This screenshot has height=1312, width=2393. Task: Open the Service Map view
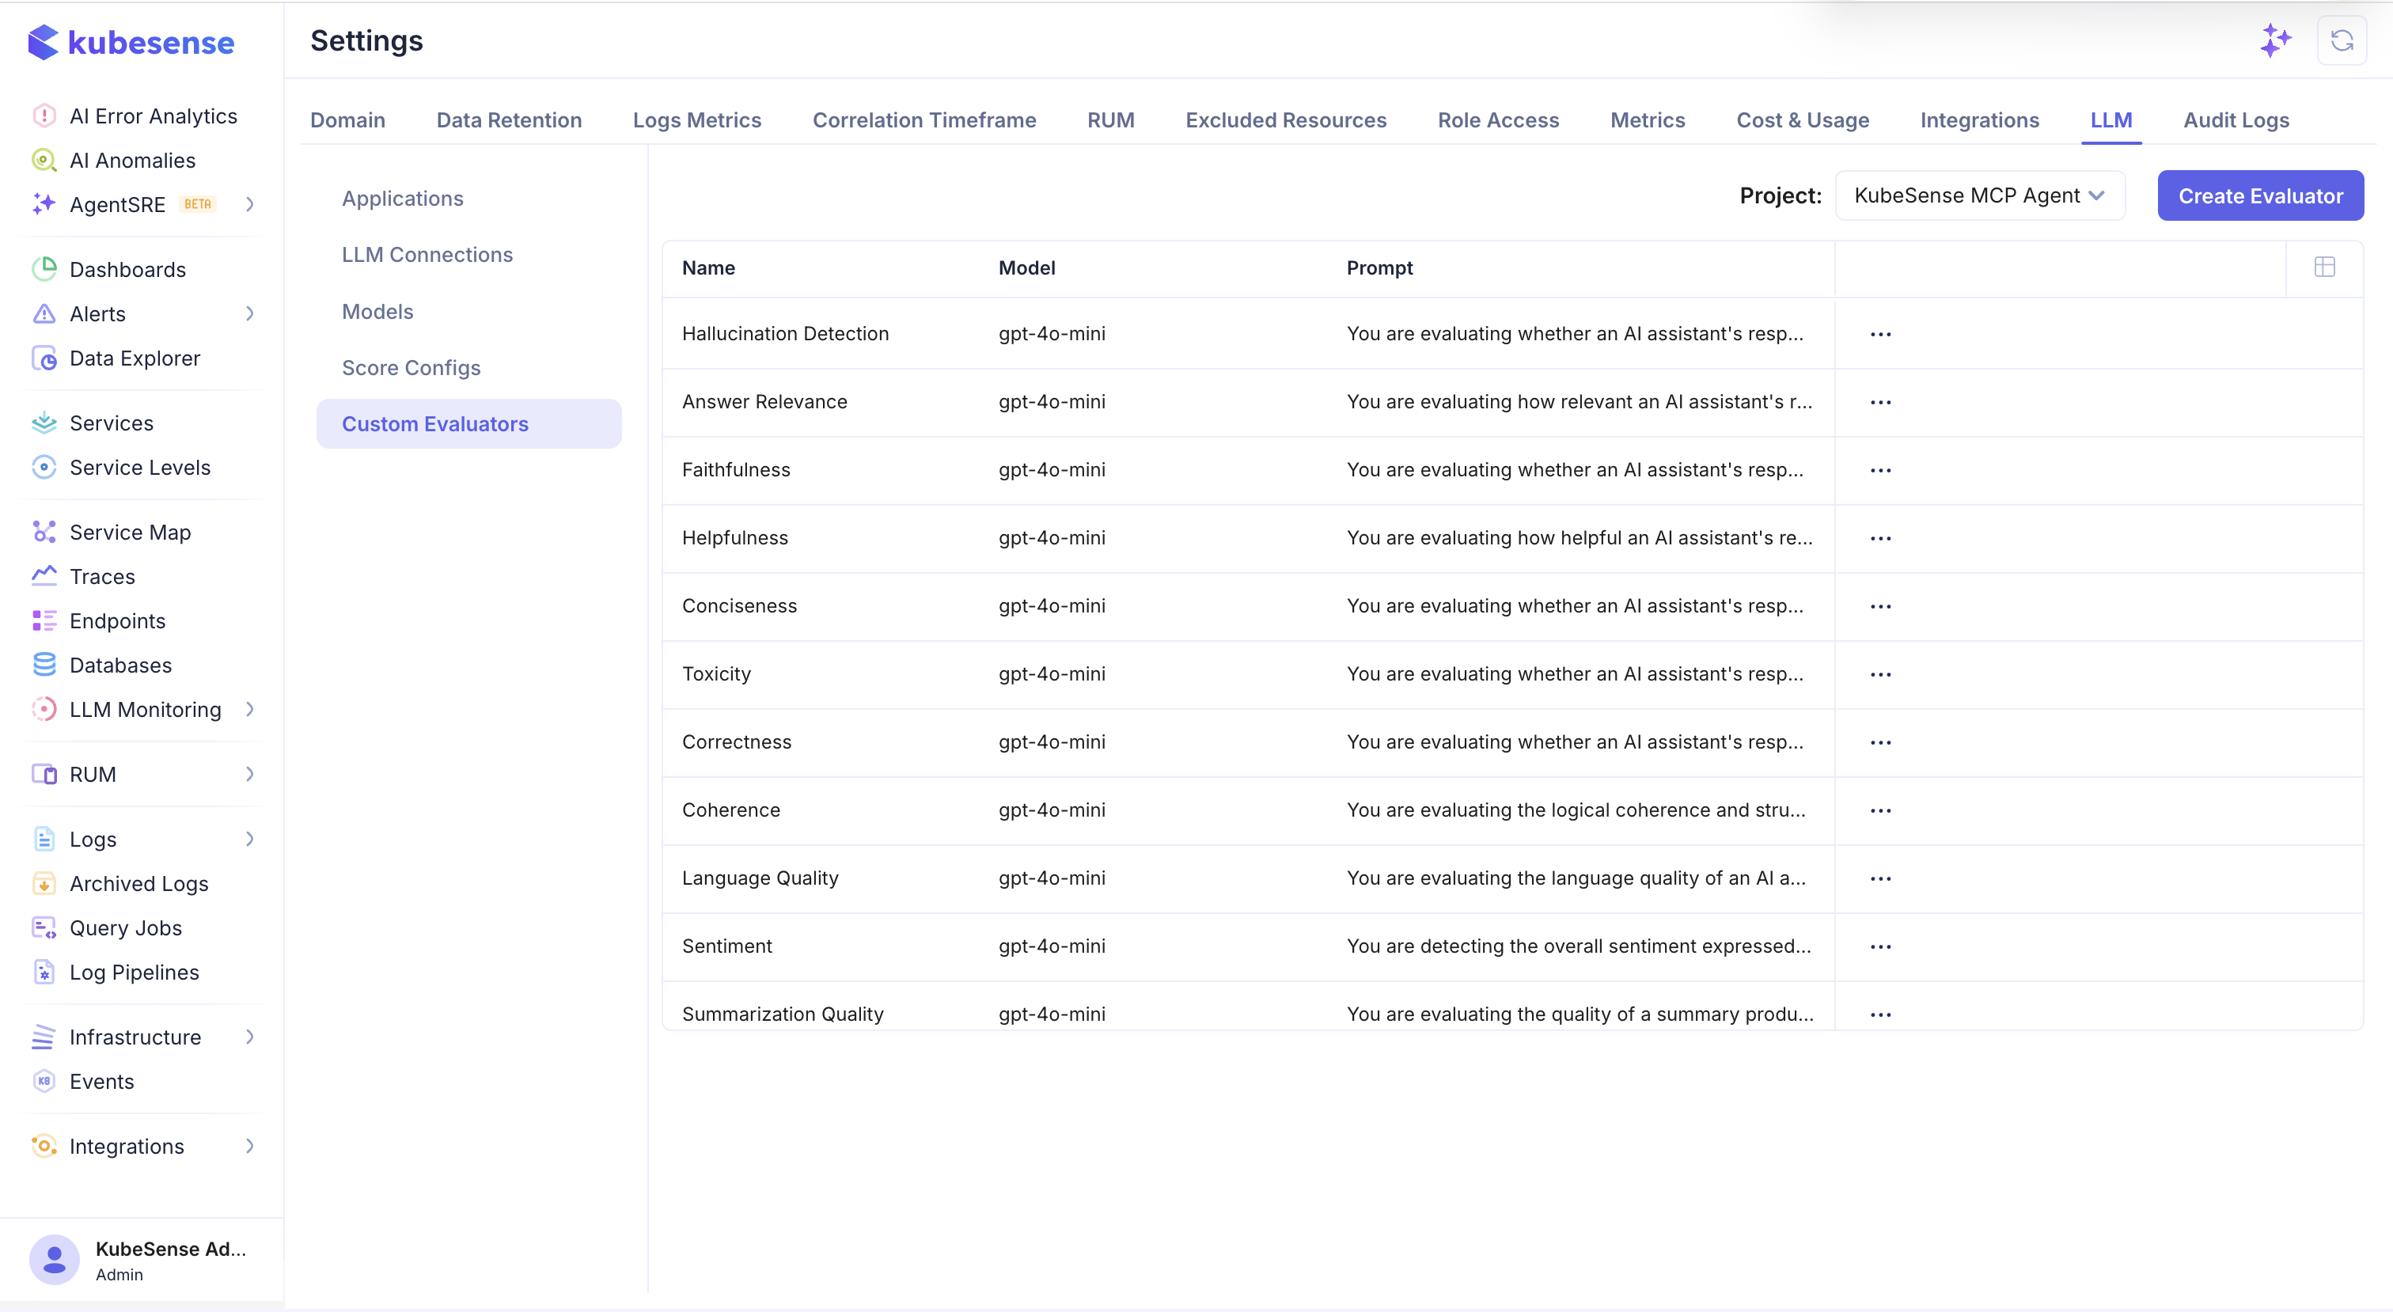click(130, 533)
